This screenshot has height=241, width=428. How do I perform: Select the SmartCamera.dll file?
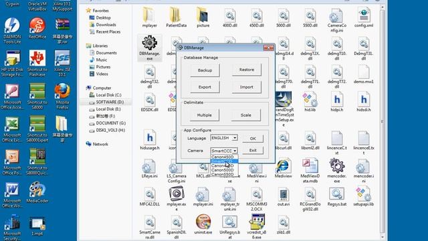[x=150, y=227]
